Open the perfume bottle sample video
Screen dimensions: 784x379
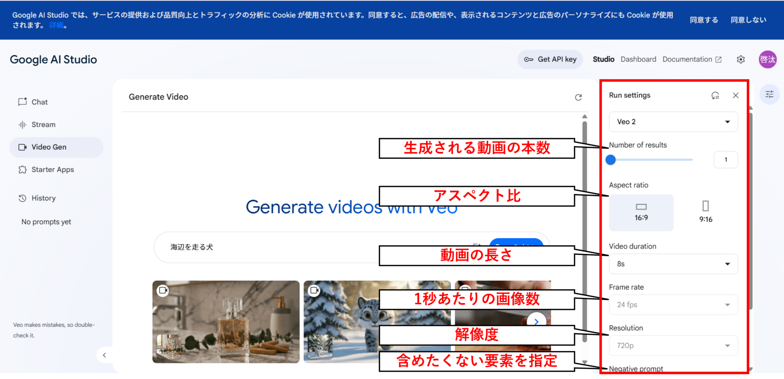coord(226,322)
